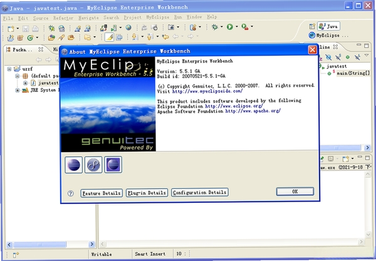This screenshot has height=261, width=376.
Task: Select javatest class in the Outline
Action: (336, 66)
